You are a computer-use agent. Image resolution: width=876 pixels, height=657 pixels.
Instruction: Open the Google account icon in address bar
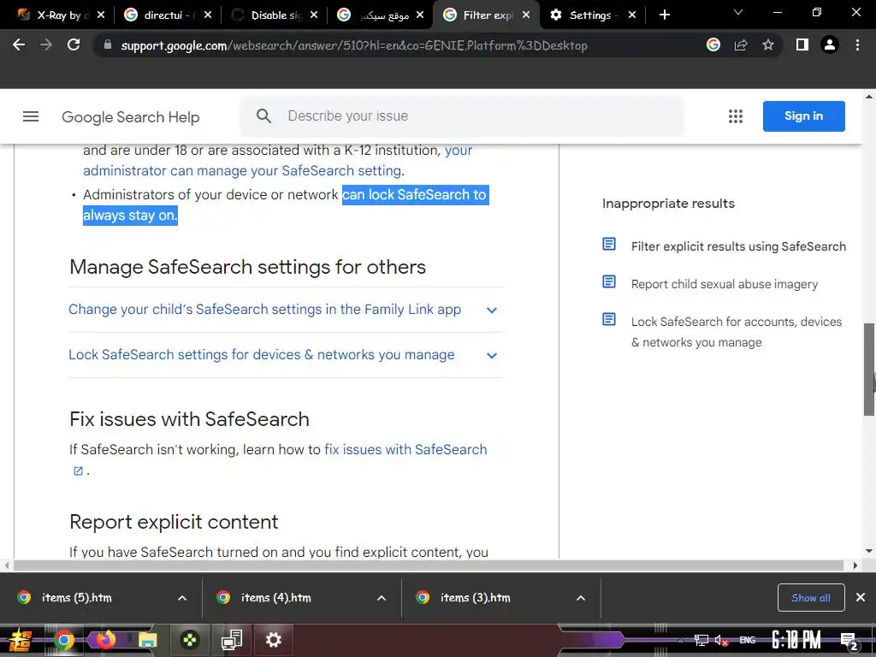coord(713,44)
